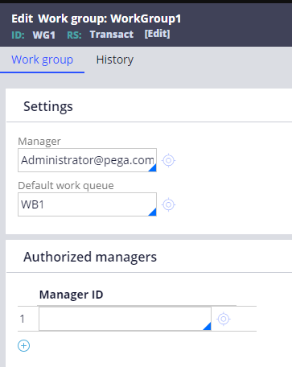Open the Manager ID row 1 target icon
The height and width of the screenshot is (367, 292).
(224, 319)
